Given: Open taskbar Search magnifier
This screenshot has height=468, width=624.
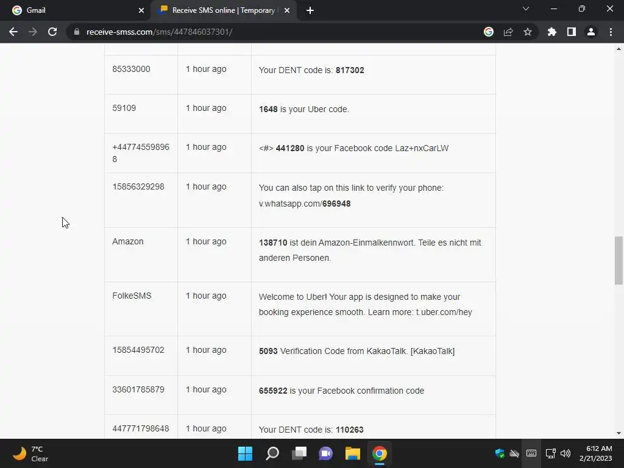Looking at the screenshot, I should coord(272,453).
